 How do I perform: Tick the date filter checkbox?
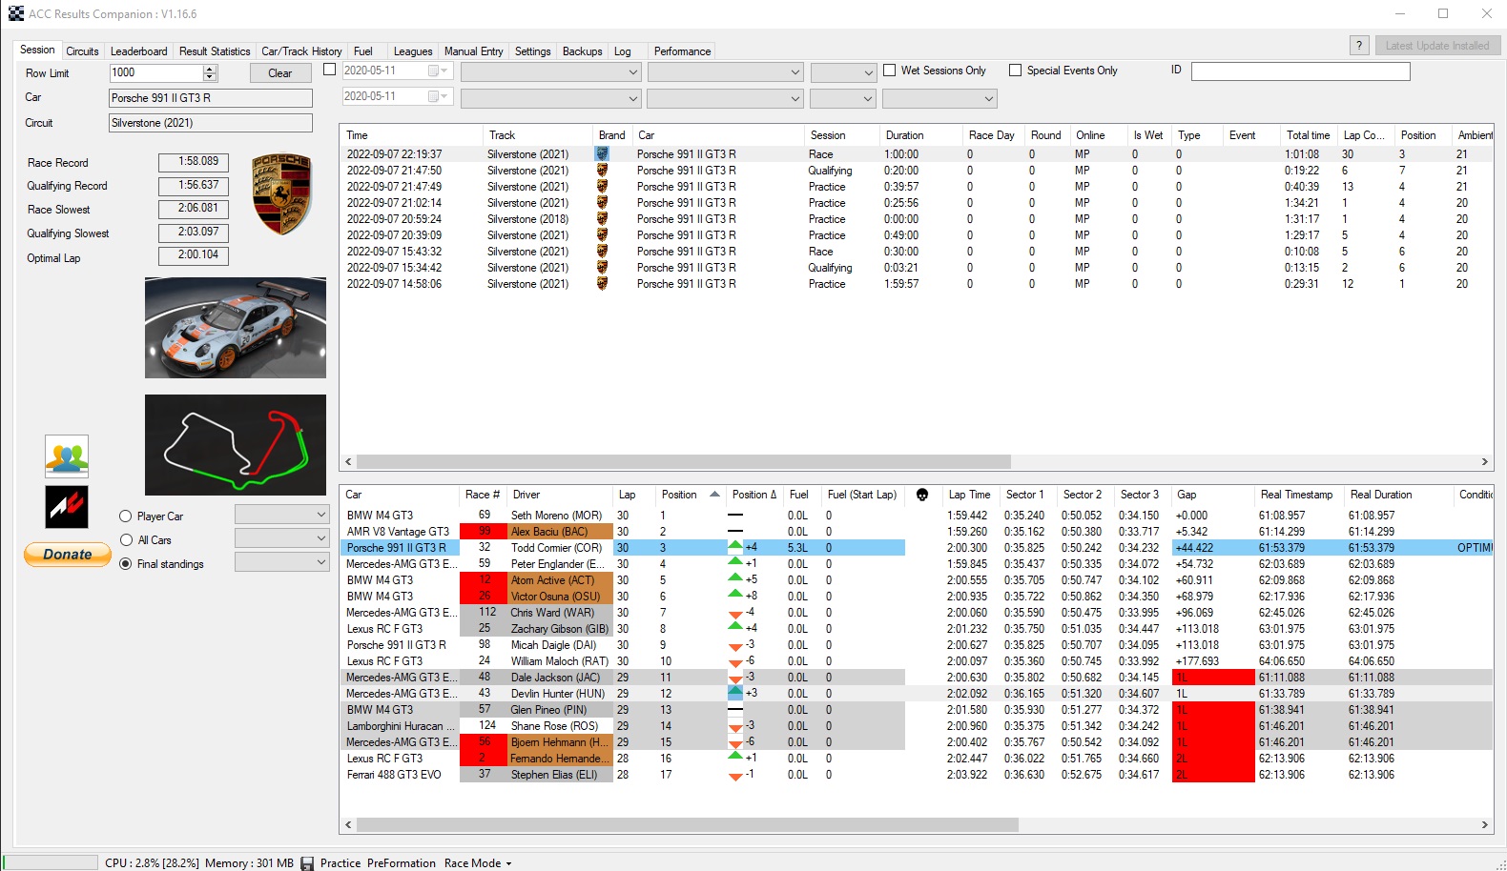330,70
